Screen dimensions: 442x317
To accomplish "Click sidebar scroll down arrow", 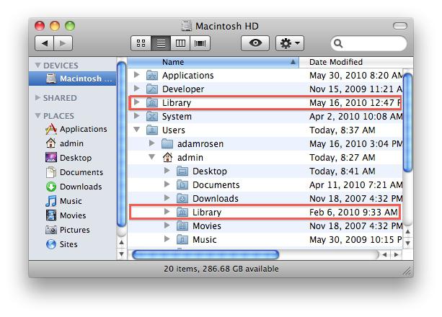I will (x=121, y=254).
